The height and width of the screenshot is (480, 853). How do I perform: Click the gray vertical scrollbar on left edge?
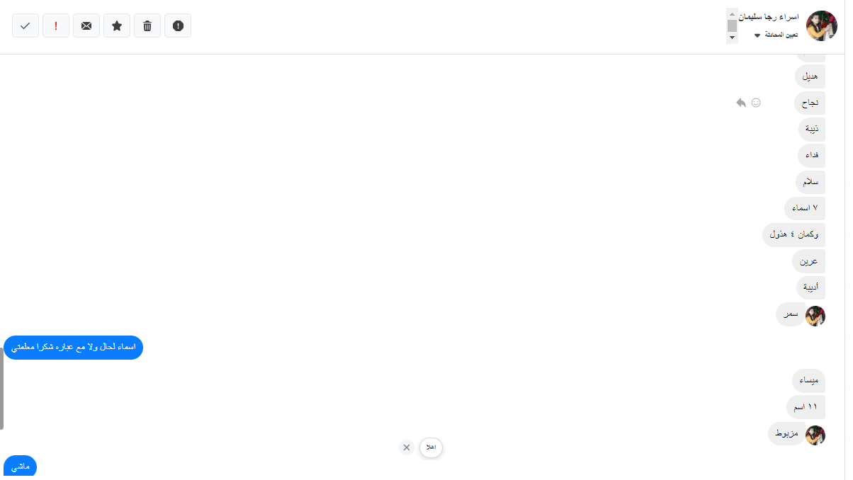(2, 389)
